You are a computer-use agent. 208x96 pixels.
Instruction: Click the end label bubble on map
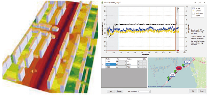pos(172,75)
